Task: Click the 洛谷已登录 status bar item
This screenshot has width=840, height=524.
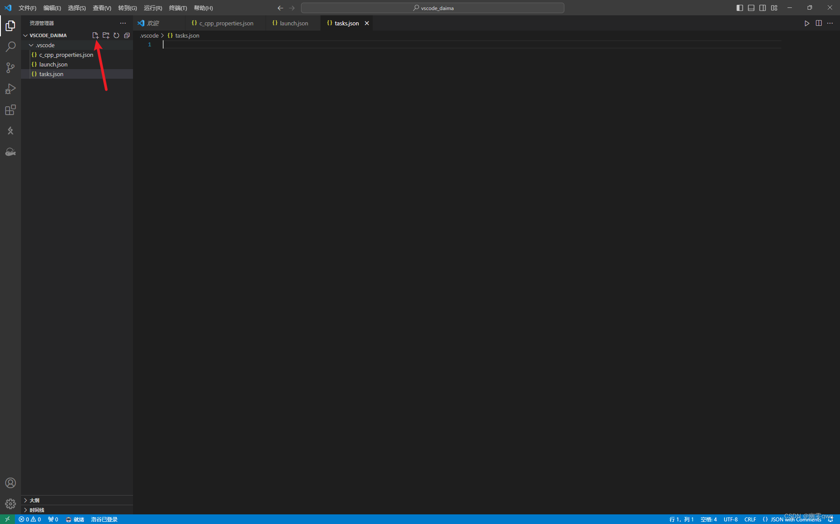Action: click(104, 519)
